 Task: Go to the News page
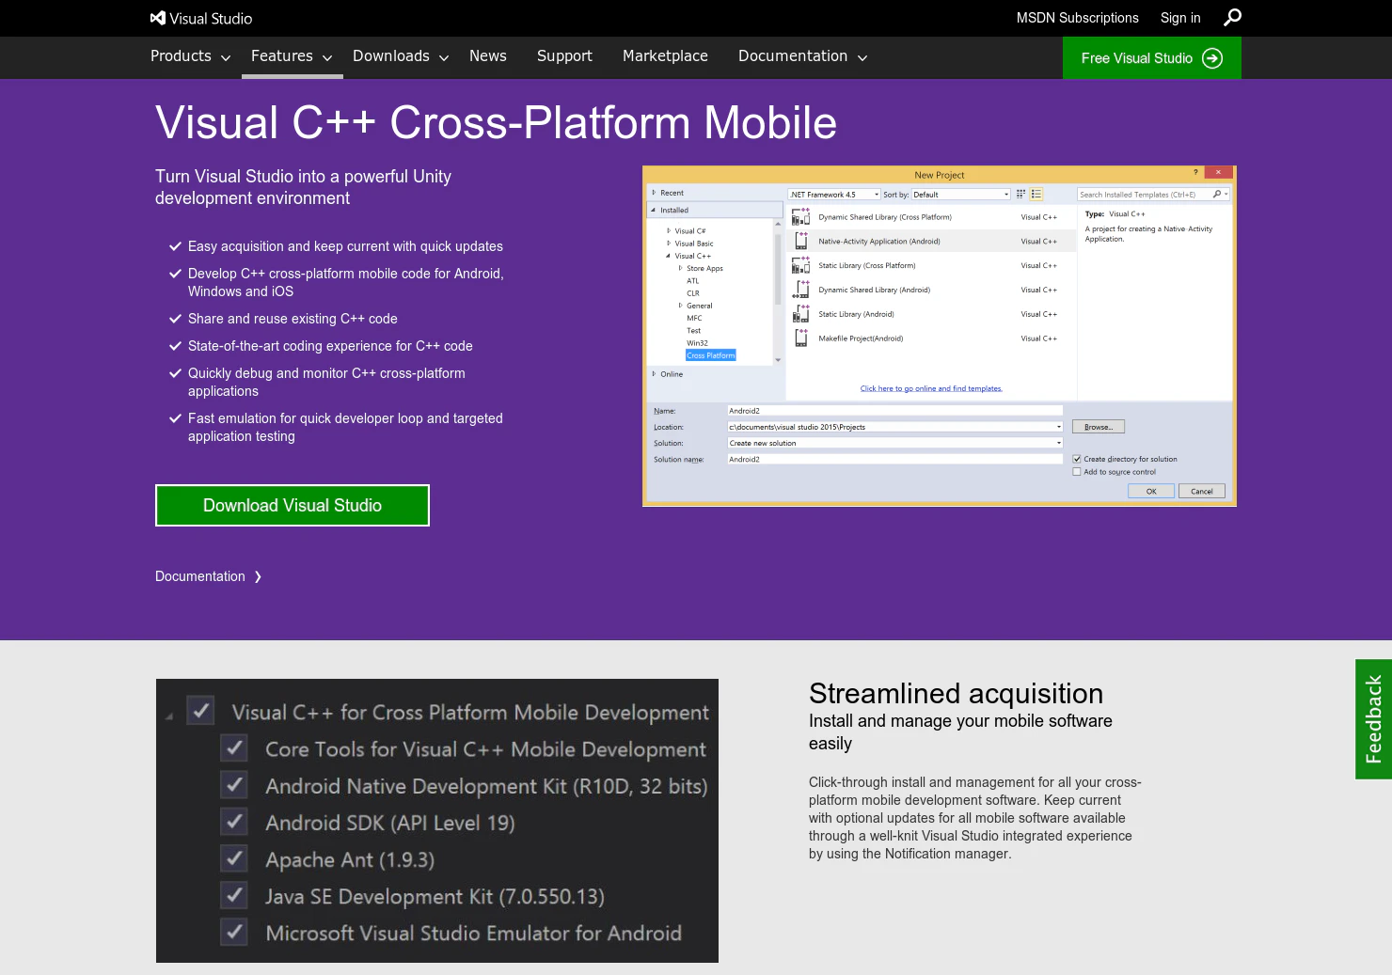(487, 56)
